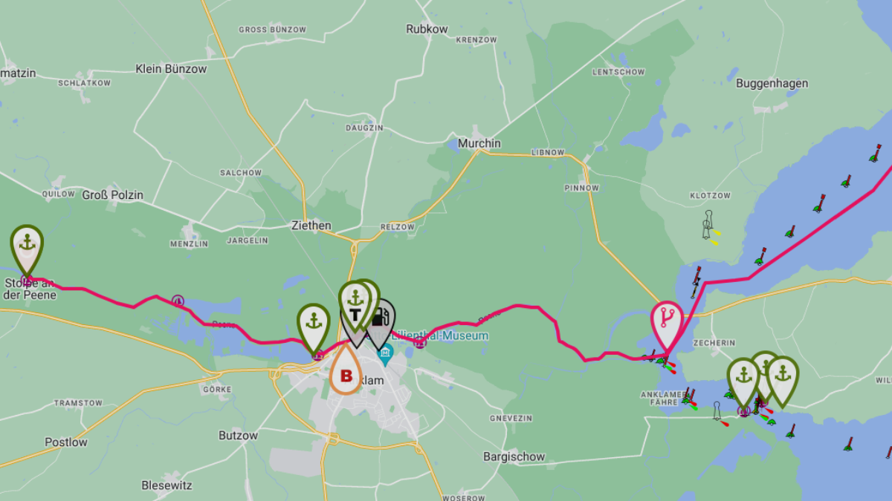
Task: Click the Ziethen town label
Action: 311,225
